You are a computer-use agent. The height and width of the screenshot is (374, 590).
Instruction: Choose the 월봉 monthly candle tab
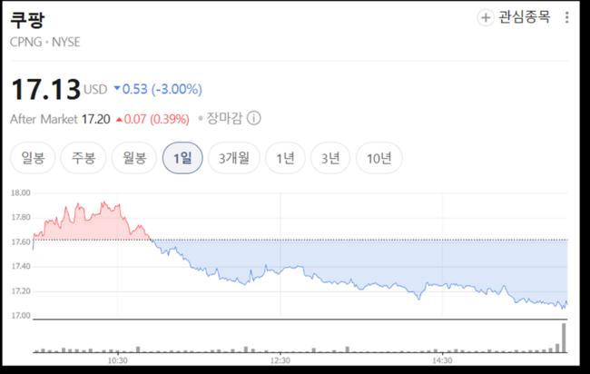click(x=133, y=158)
